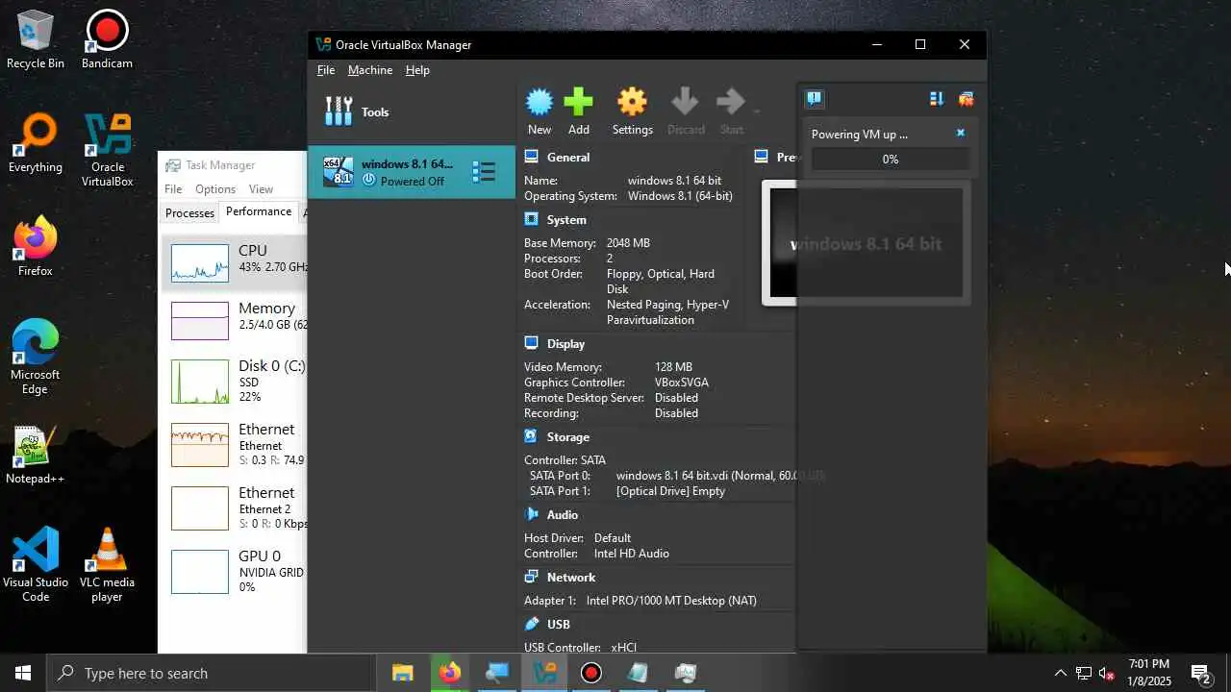Screen dimensions: 1231x692
Task: Select the Memory item in Task Manager
Action: [x=235, y=320]
